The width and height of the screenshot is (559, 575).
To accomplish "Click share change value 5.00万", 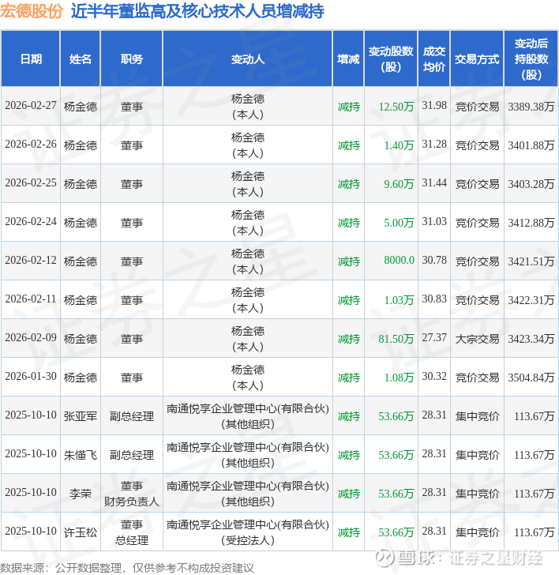I will tap(399, 223).
